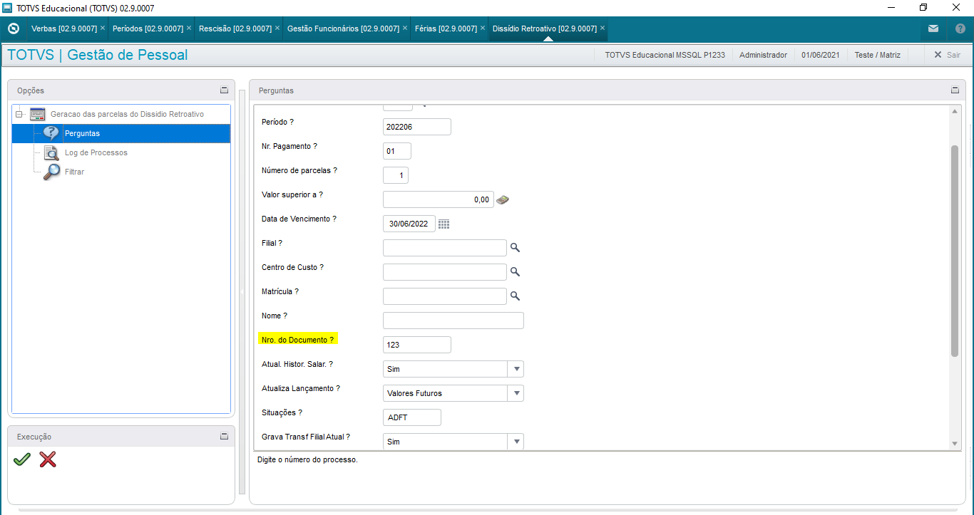Switch to the Períodos tab
This screenshot has width=974, height=515.
pos(148,28)
